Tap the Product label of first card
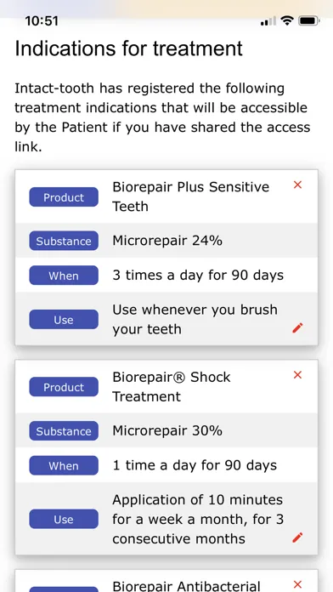This screenshot has width=333, height=592. (x=64, y=197)
